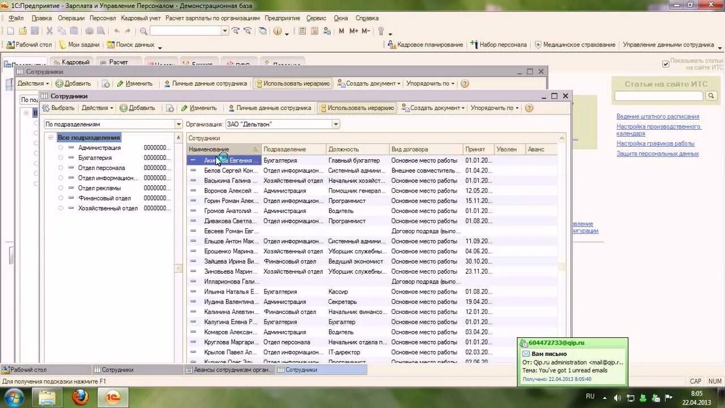Viewport: 725px width, 408px height.
Task: Click the New document icon in main toolbar
Action: click(x=10, y=31)
